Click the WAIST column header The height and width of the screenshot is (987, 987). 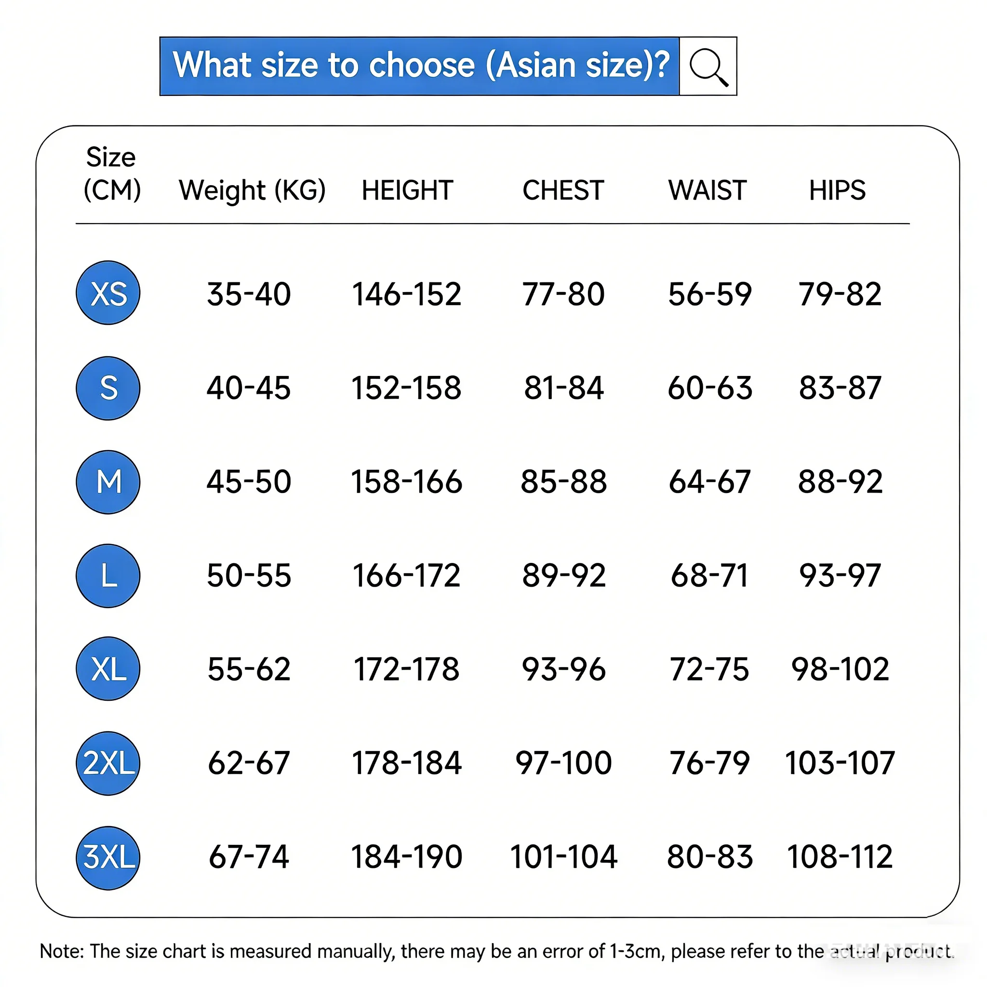click(x=707, y=190)
